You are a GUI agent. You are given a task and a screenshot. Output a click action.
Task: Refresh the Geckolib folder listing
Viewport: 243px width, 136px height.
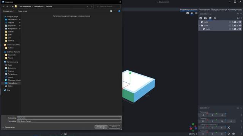92,6
